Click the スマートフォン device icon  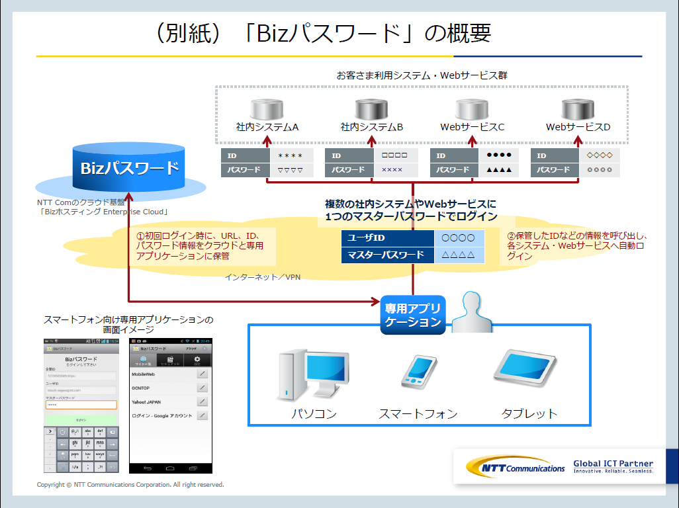419,372
